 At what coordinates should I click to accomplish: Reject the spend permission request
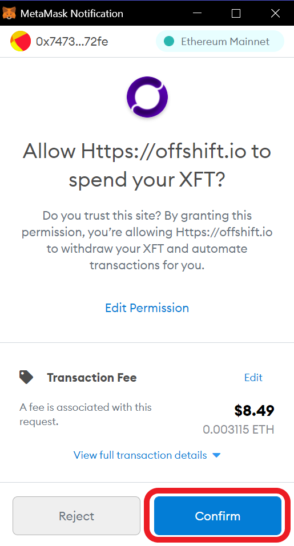76,516
